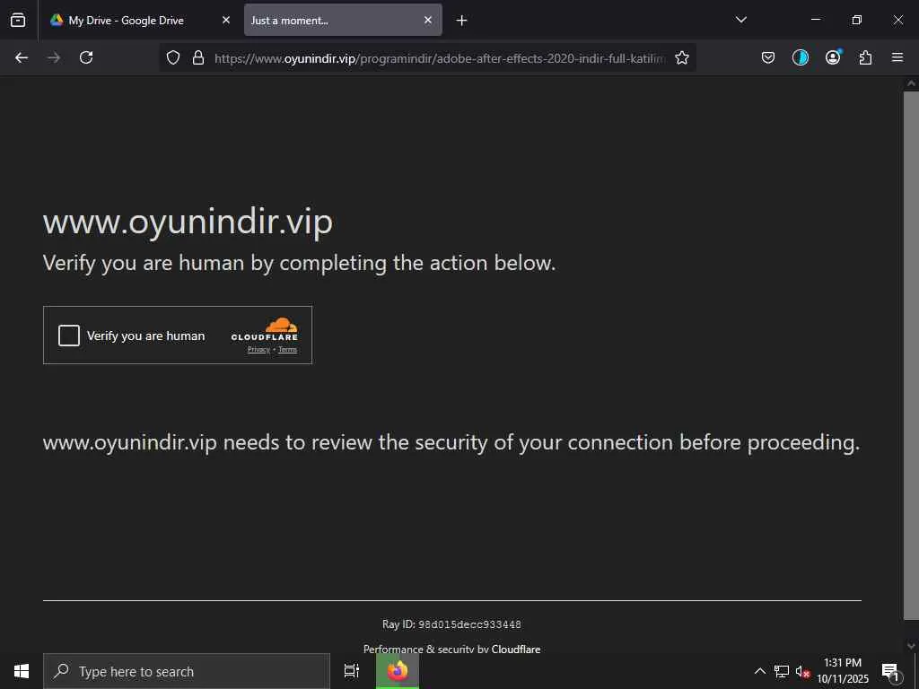This screenshot has height=689, width=919.
Task: Restore down the Firefox window
Action: click(857, 20)
